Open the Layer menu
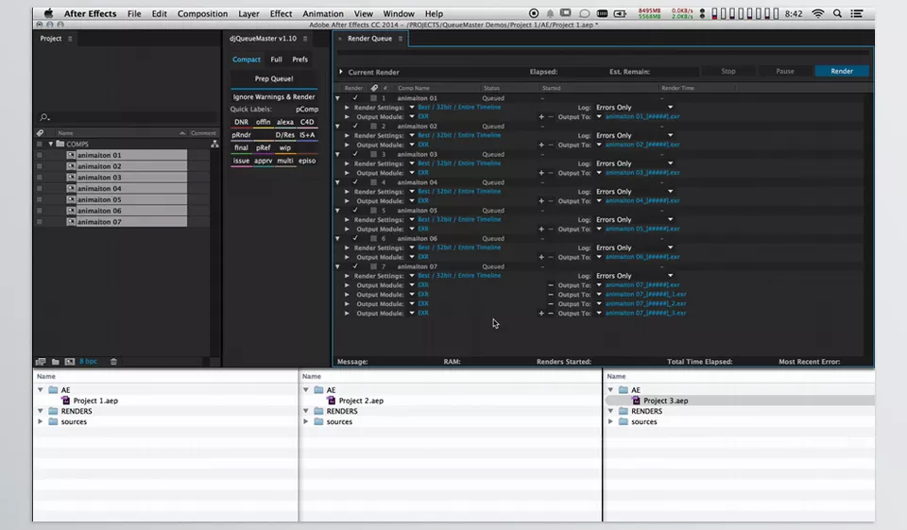The width and height of the screenshot is (907, 530). pos(248,14)
